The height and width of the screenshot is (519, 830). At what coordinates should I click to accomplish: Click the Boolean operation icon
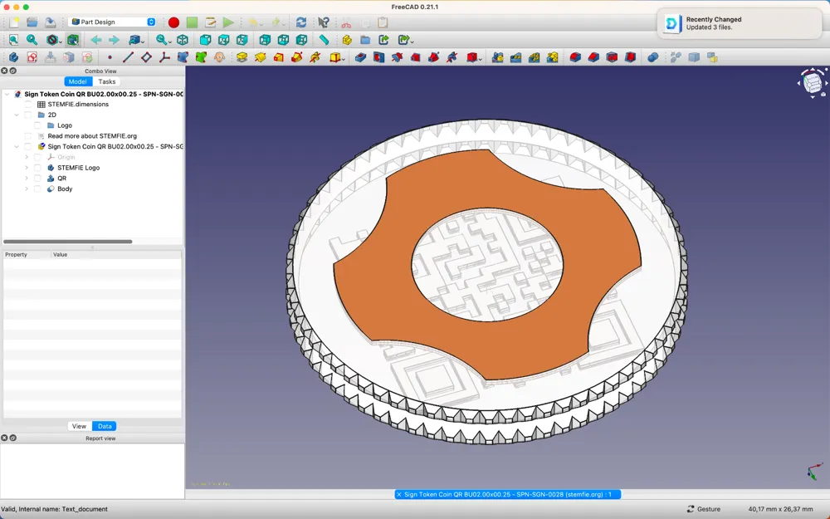pos(652,57)
